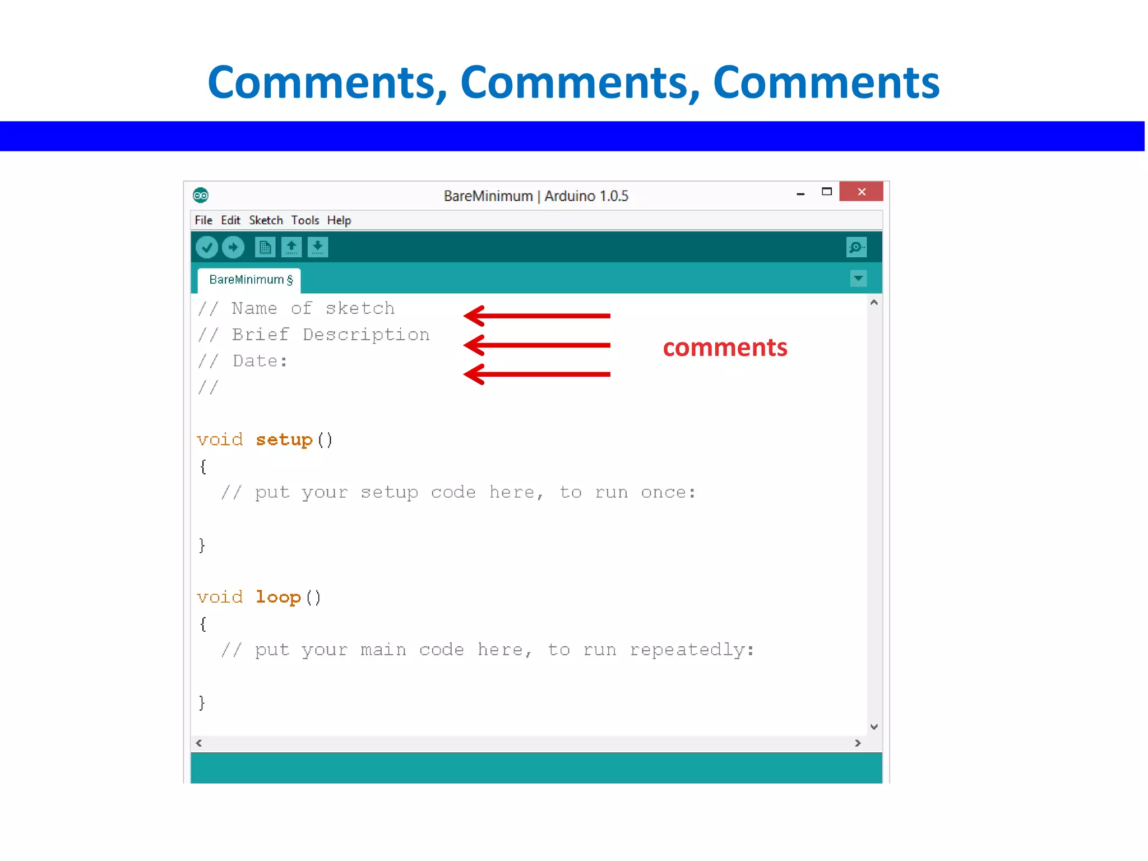The height and width of the screenshot is (861, 1148).
Task: Place the cursor in the void setup() line
Action: [x=265, y=440]
